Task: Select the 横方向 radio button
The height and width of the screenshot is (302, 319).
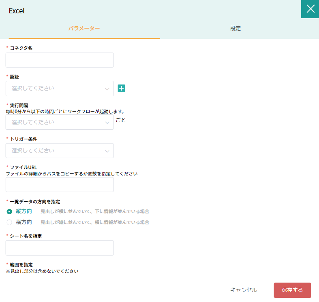Action: coord(9,222)
